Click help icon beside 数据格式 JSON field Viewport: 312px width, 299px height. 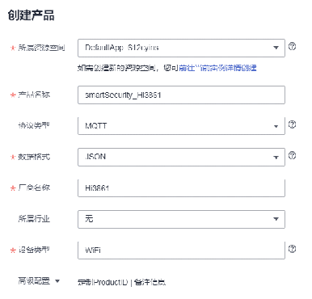click(x=292, y=155)
